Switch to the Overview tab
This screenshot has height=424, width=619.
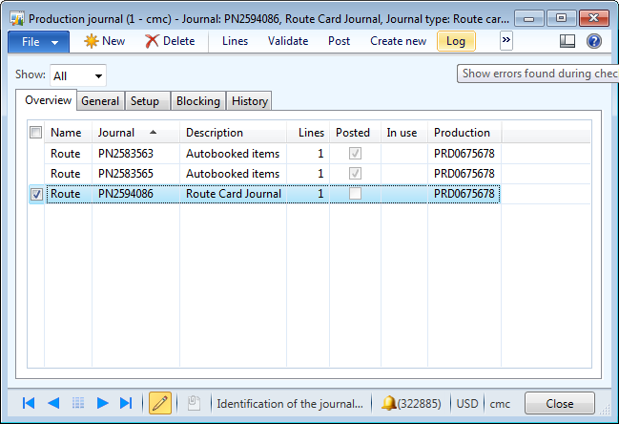(48, 100)
